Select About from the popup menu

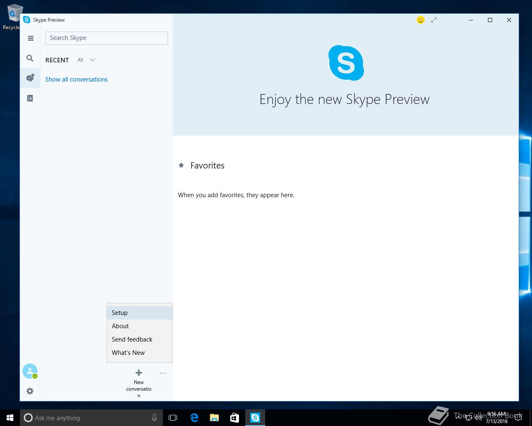coord(140,326)
